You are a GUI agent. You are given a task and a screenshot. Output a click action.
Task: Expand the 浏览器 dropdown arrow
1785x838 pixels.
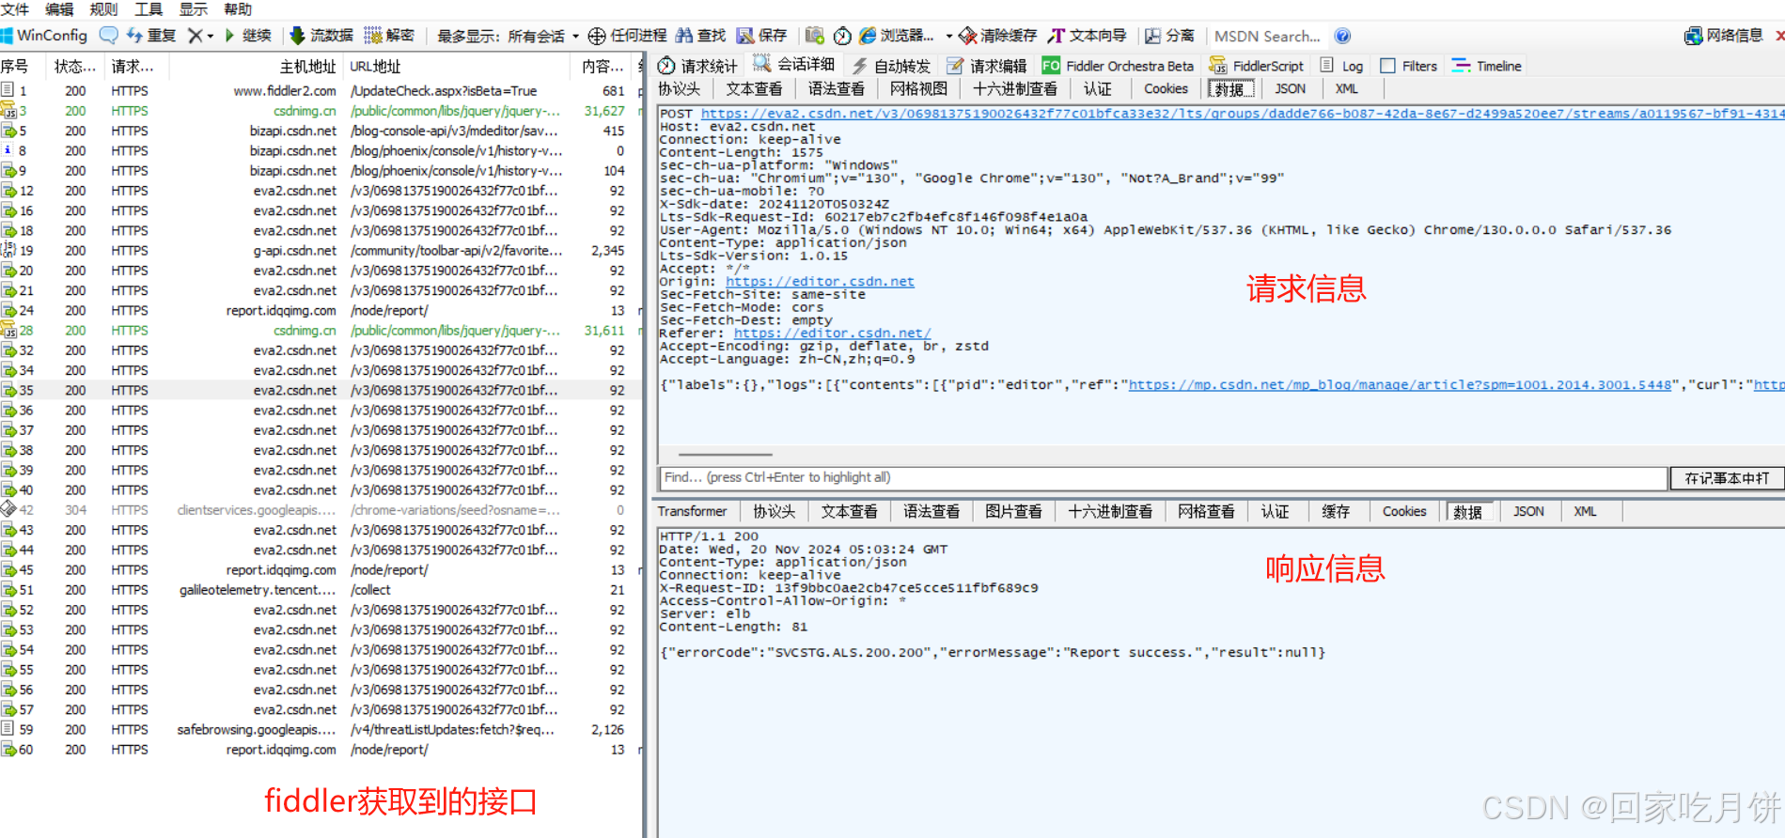(948, 36)
